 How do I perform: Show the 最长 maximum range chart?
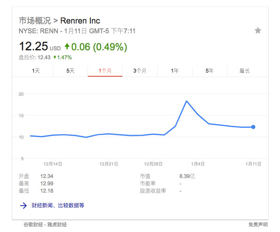pos(244,71)
